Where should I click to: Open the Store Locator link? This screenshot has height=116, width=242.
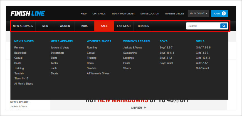150,14
